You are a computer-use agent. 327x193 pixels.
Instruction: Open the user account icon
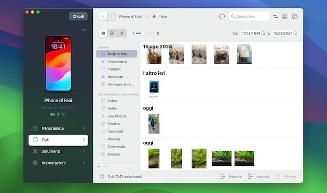pos(285,17)
